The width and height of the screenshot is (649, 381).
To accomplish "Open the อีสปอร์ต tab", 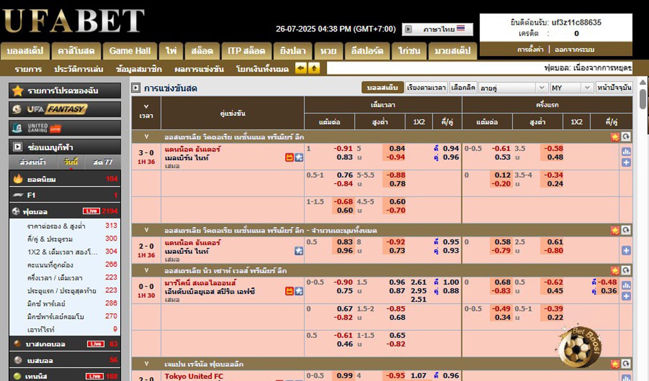I will tap(367, 51).
